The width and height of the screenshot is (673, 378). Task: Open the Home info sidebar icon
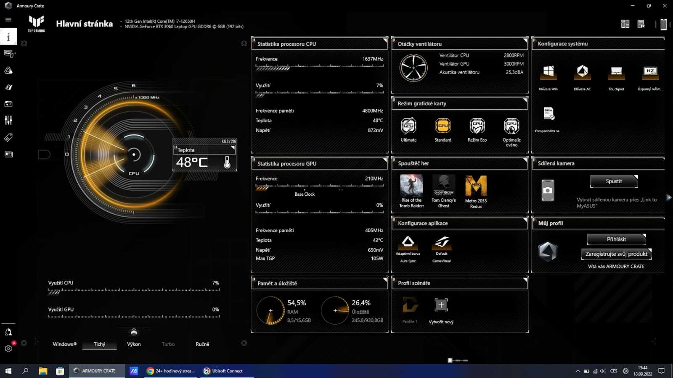pos(8,37)
